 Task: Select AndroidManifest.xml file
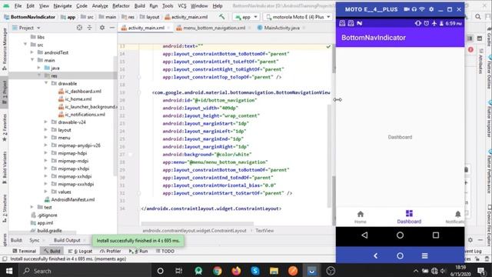69,199
